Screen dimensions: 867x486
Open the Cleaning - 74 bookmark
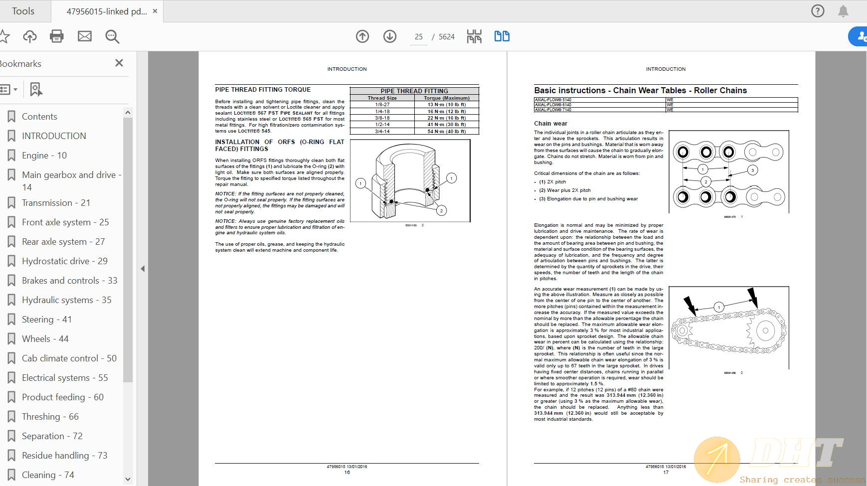point(48,475)
